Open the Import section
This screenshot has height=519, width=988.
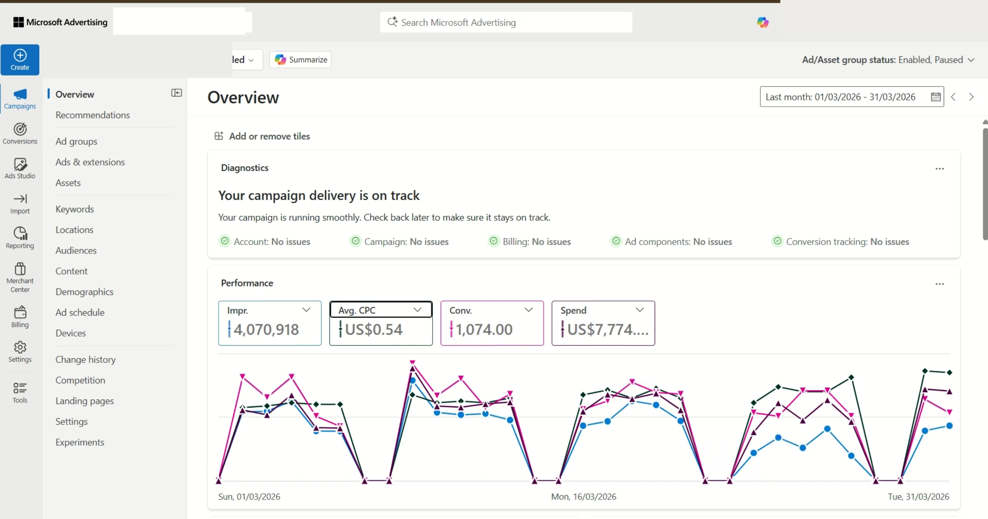(20, 203)
